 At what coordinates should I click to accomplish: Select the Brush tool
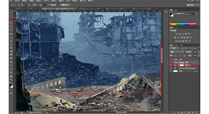pyautogui.click(x=11, y=37)
